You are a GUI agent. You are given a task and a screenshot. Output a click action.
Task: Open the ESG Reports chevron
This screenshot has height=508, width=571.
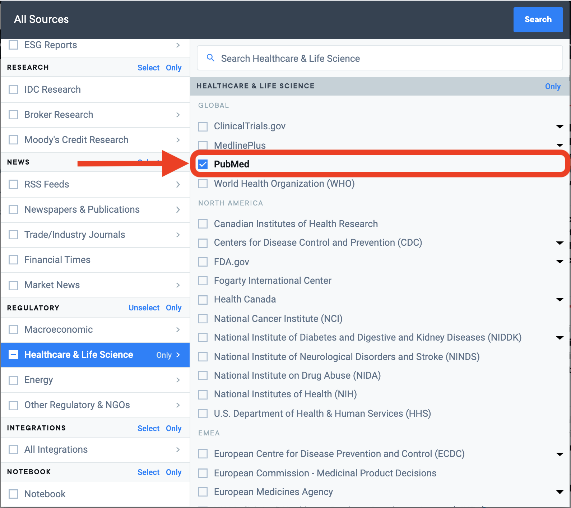[178, 45]
